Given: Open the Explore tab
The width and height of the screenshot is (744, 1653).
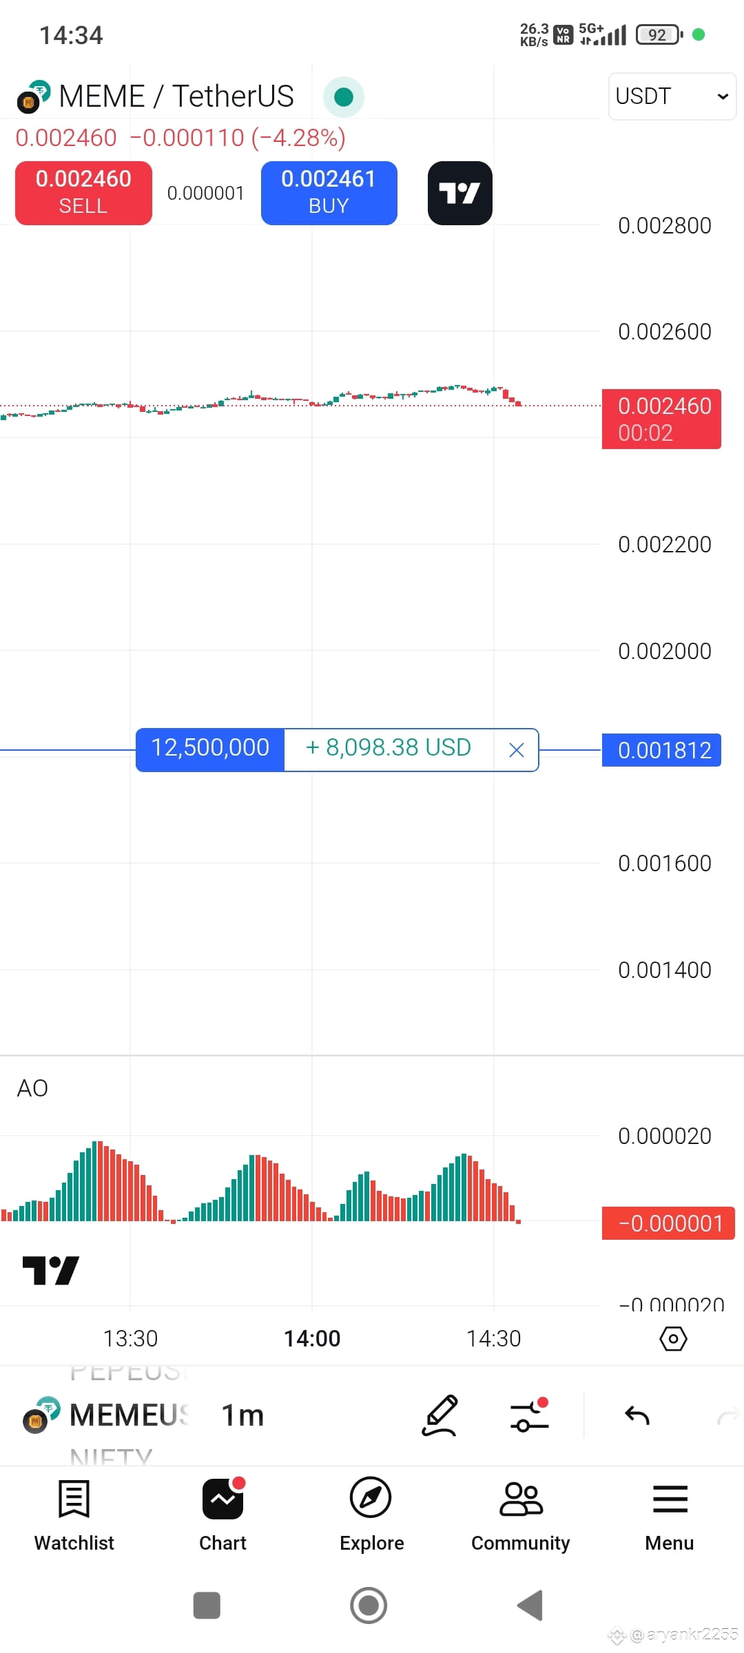Looking at the screenshot, I should click(371, 1514).
